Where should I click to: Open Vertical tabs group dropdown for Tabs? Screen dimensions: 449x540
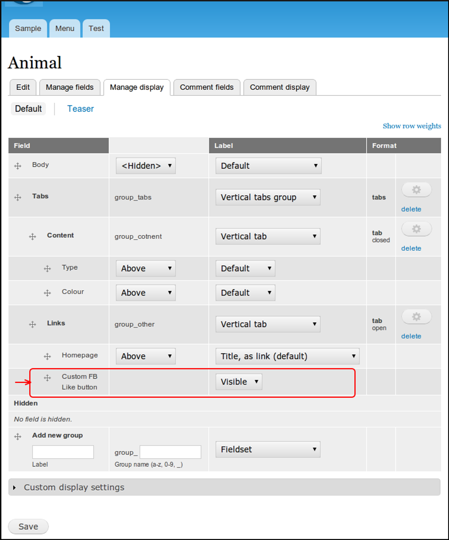[x=268, y=197]
